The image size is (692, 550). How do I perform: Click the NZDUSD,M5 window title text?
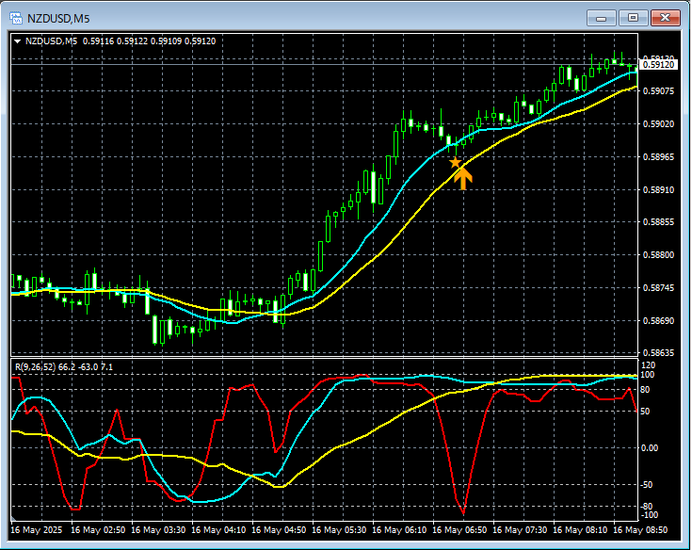[x=58, y=19]
